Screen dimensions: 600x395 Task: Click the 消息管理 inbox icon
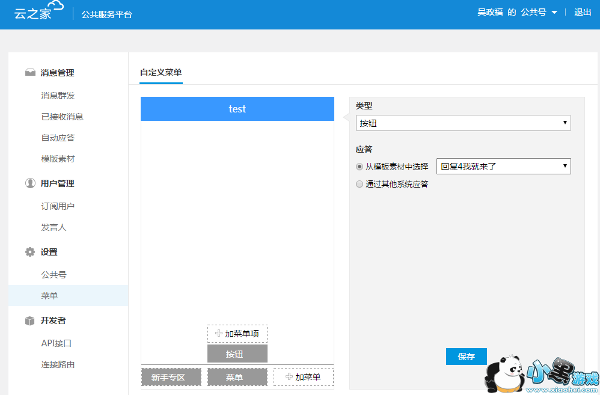coord(30,73)
